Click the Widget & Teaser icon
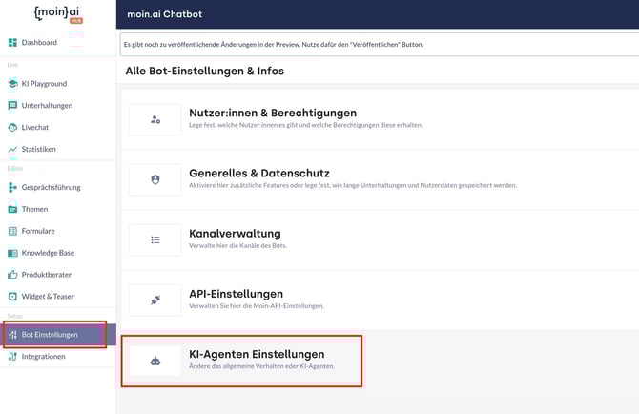Screen dimensions: 639x414 click(12, 296)
